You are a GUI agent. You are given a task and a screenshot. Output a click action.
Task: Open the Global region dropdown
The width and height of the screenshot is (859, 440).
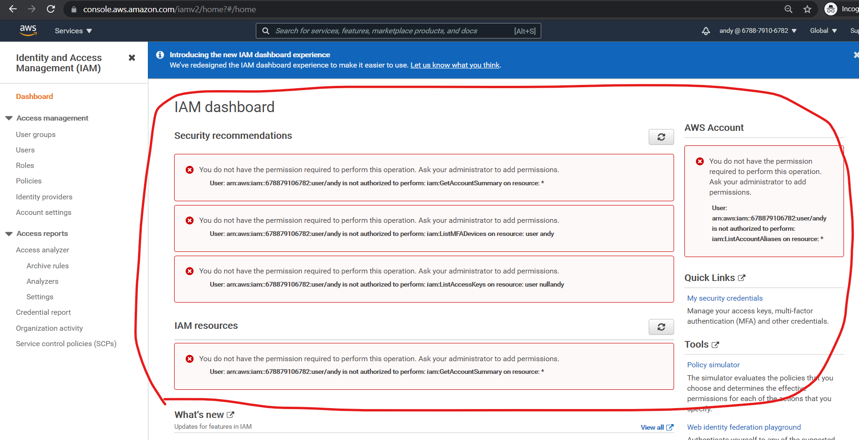coord(823,31)
